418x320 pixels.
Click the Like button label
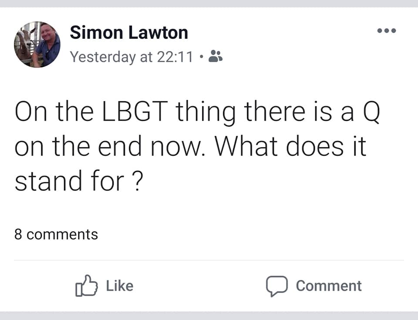120,286
